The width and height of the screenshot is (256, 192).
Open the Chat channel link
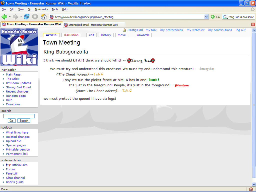click(15, 178)
